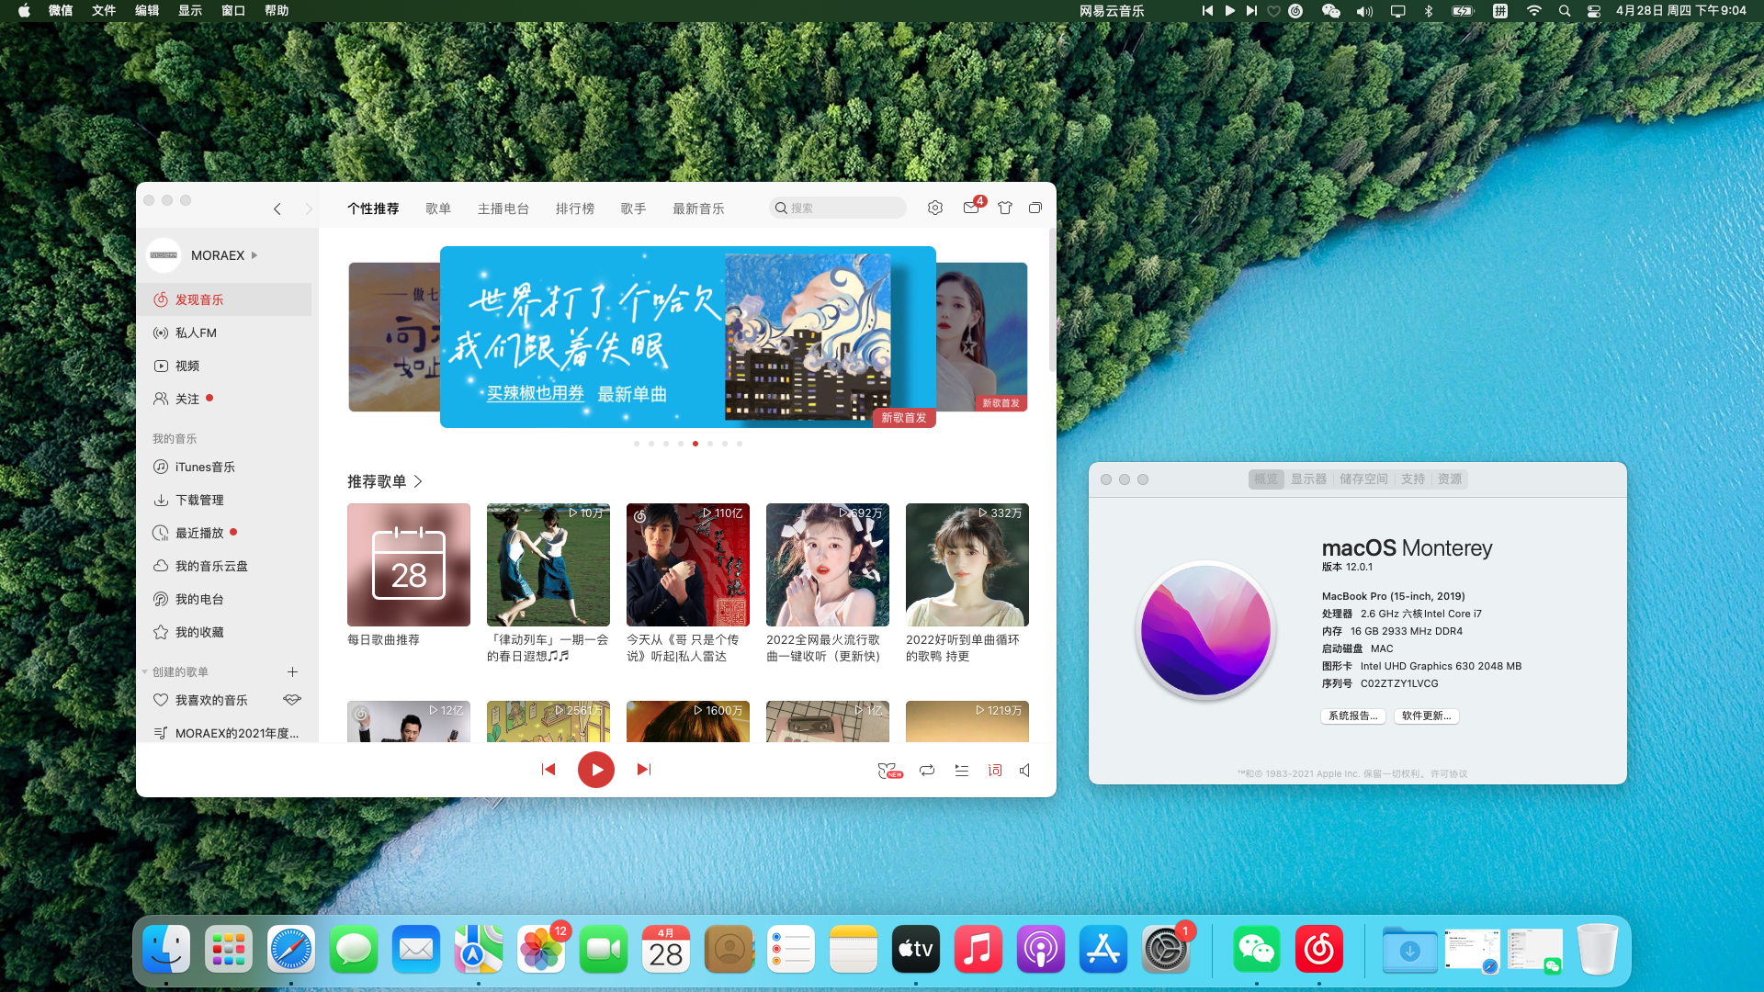Click the main content vertical scrollbar
Screen dimensions: 1764x992
(1052, 301)
